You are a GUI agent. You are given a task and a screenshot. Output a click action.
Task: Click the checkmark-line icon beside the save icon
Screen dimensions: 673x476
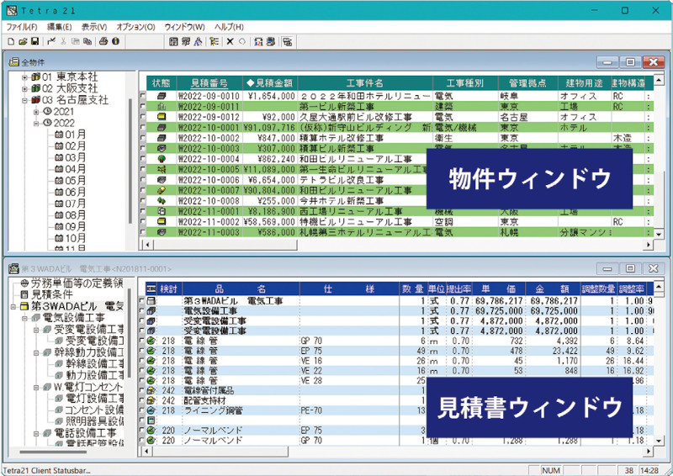coord(51,42)
